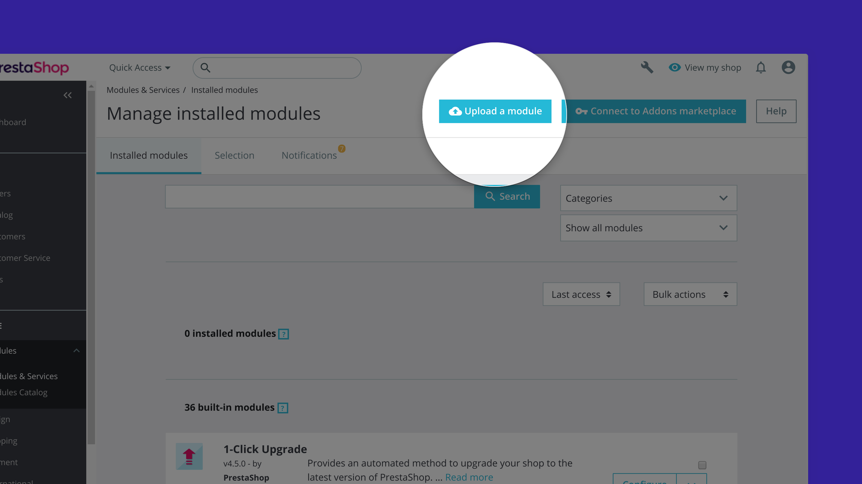
Task: Select the 1-Click Upgrade checkbox
Action: click(702, 465)
